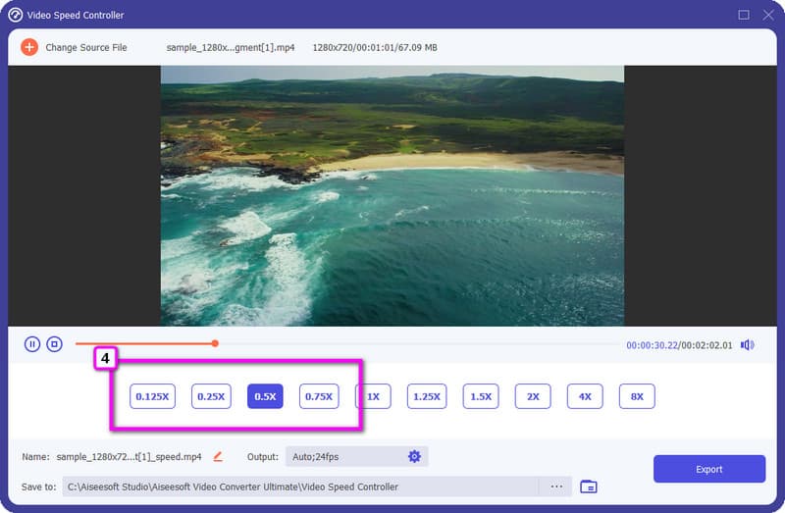Image resolution: width=785 pixels, height=513 pixels.
Task: Select the 2X speed option
Action: (533, 396)
